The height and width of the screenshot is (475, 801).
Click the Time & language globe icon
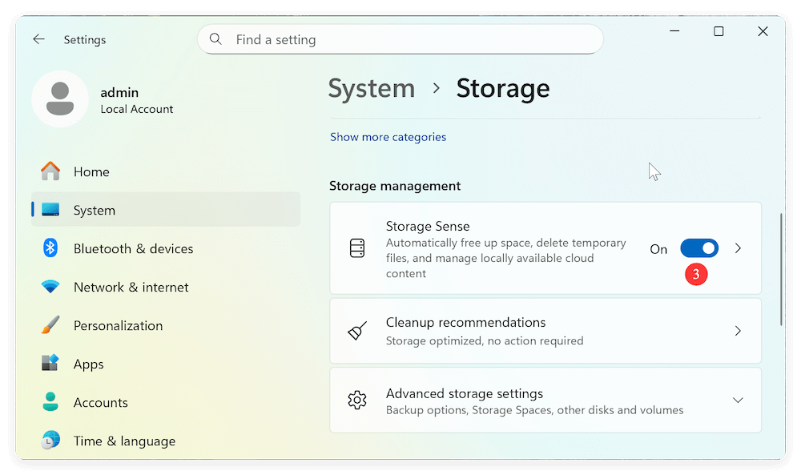[50, 441]
